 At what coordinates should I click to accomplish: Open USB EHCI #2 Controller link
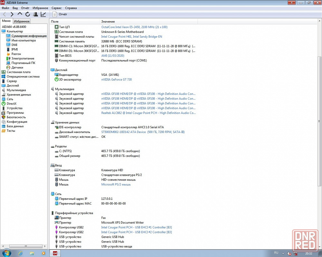pos(137,232)
